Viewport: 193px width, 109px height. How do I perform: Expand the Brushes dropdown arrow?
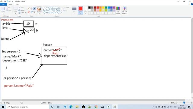coord(39,13)
